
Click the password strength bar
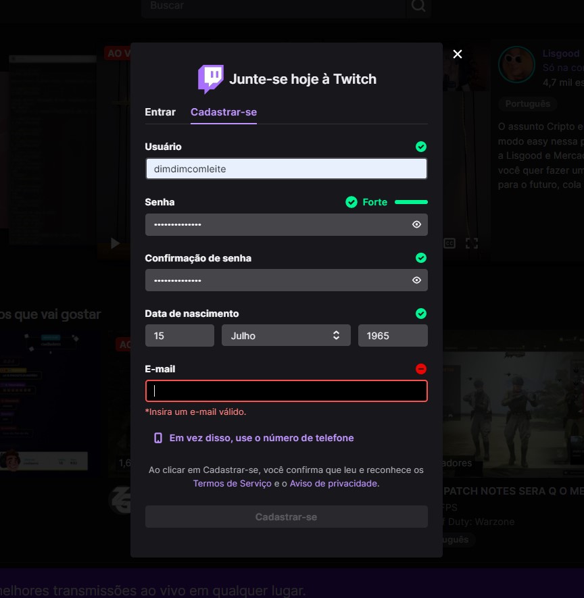411,202
